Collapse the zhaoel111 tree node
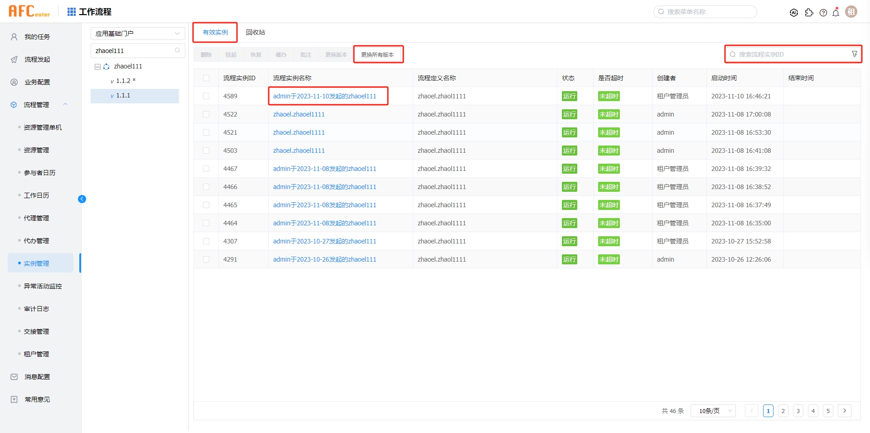The height and width of the screenshot is (433, 870). pyautogui.click(x=97, y=66)
